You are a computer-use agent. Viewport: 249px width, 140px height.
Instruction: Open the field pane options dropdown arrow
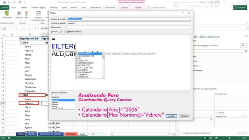point(244,36)
